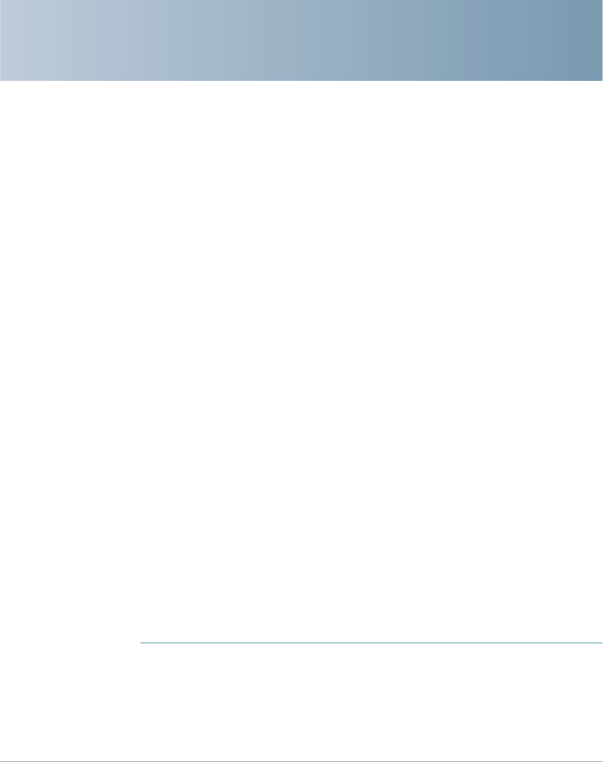
Task: Click the teal horizontal divider line
Action: point(372,643)
